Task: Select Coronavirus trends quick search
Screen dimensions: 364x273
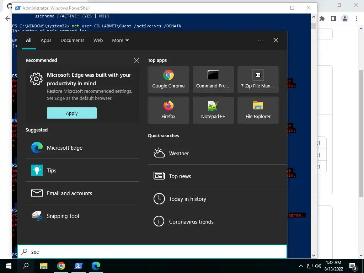Action: click(217, 221)
